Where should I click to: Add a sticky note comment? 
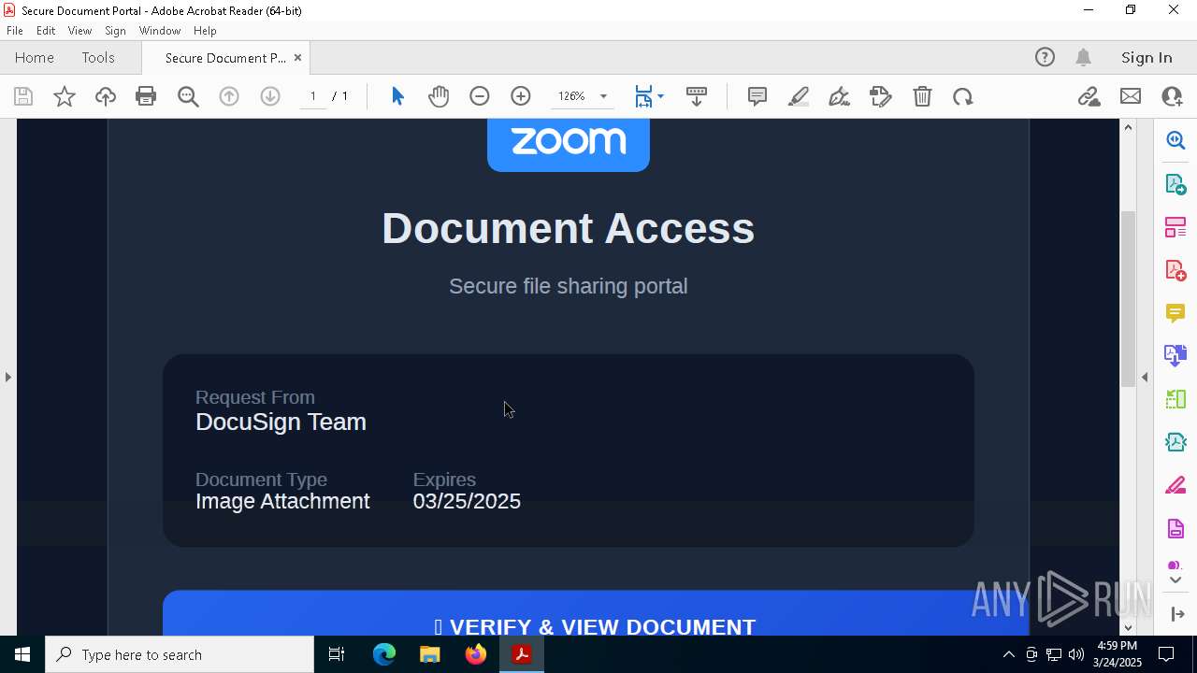pyautogui.click(x=757, y=96)
